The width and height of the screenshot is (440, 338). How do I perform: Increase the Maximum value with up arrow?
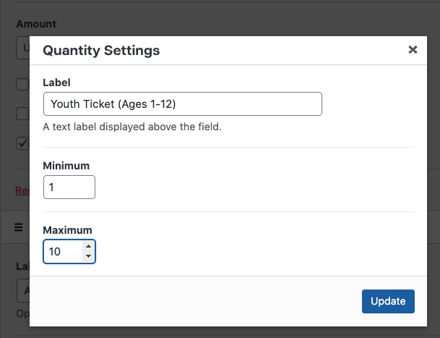88,248
